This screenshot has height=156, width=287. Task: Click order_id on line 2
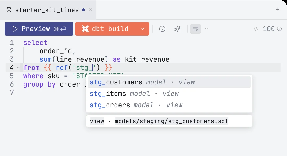(x=56, y=51)
